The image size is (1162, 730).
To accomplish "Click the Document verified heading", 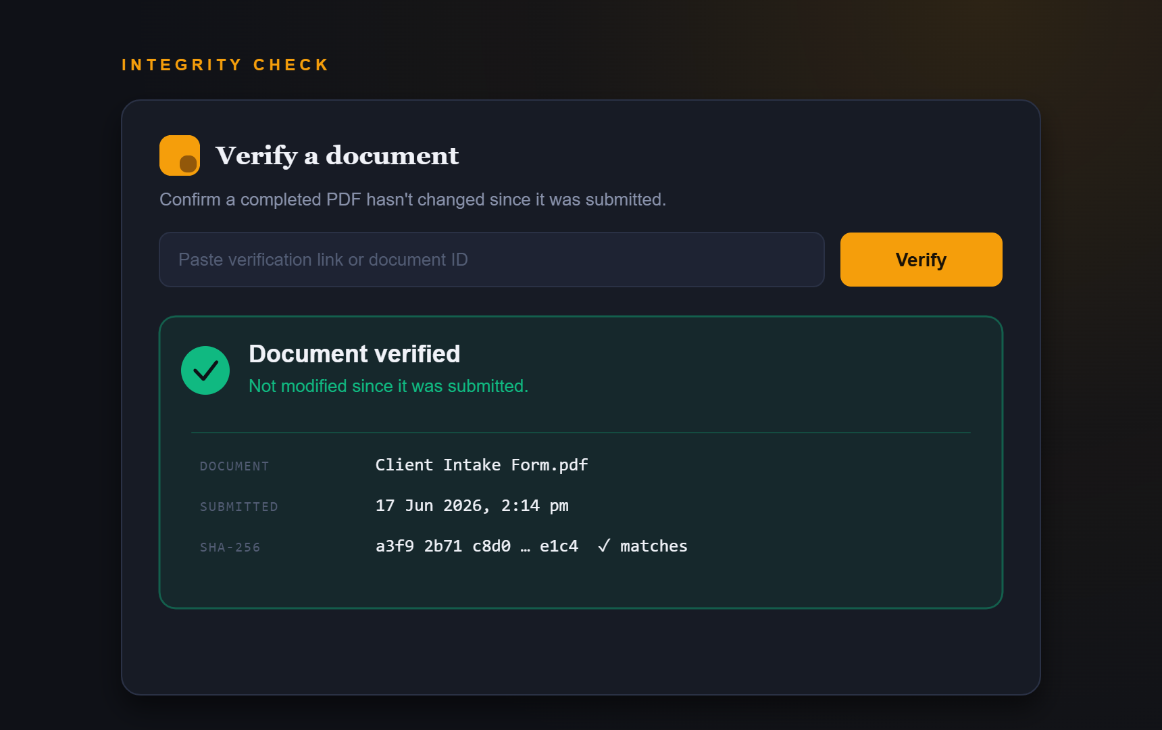I will coord(355,354).
